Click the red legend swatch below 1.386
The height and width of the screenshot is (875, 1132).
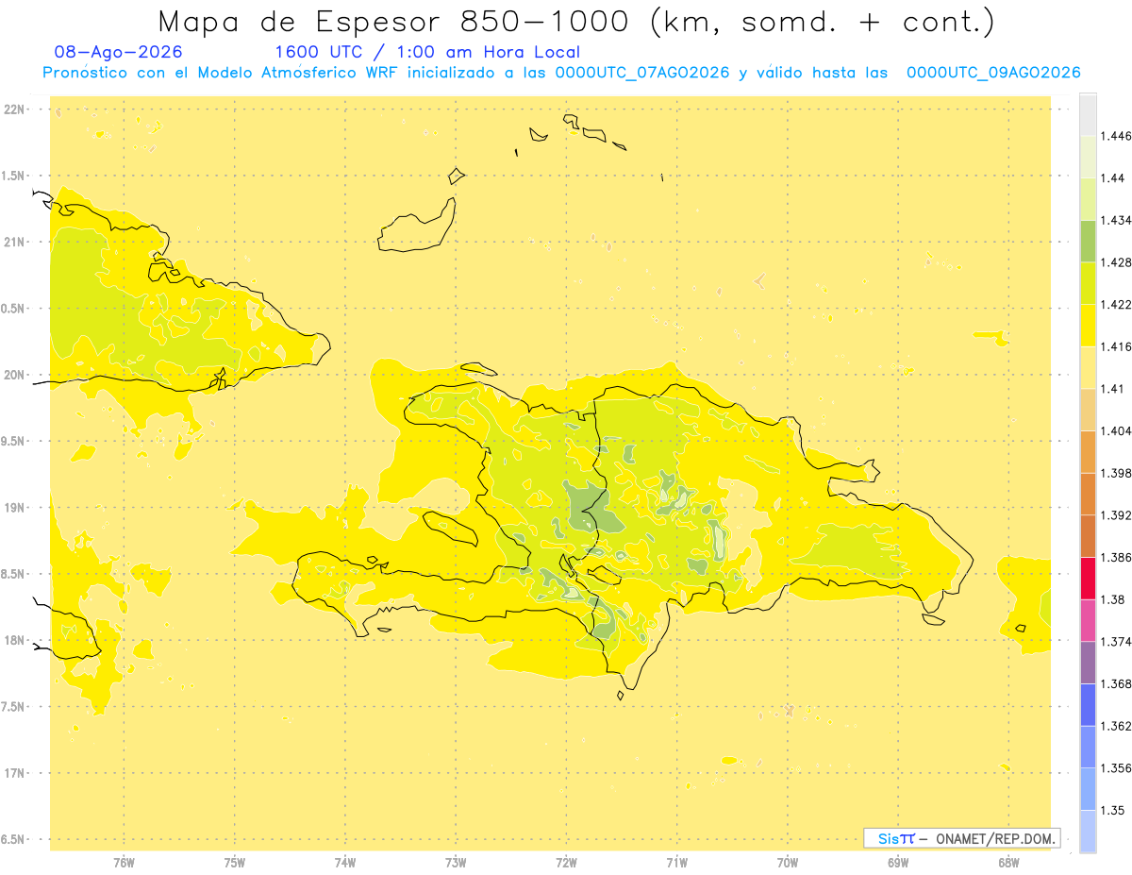[x=1088, y=578]
